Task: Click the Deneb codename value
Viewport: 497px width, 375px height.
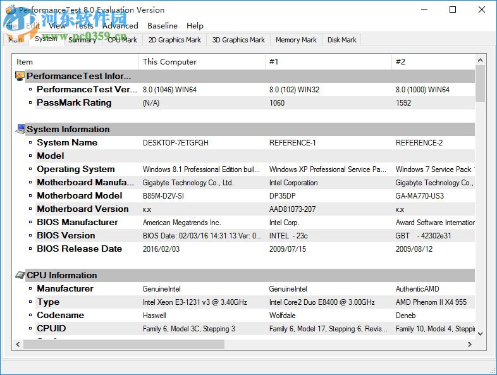Action: [405, 316]
